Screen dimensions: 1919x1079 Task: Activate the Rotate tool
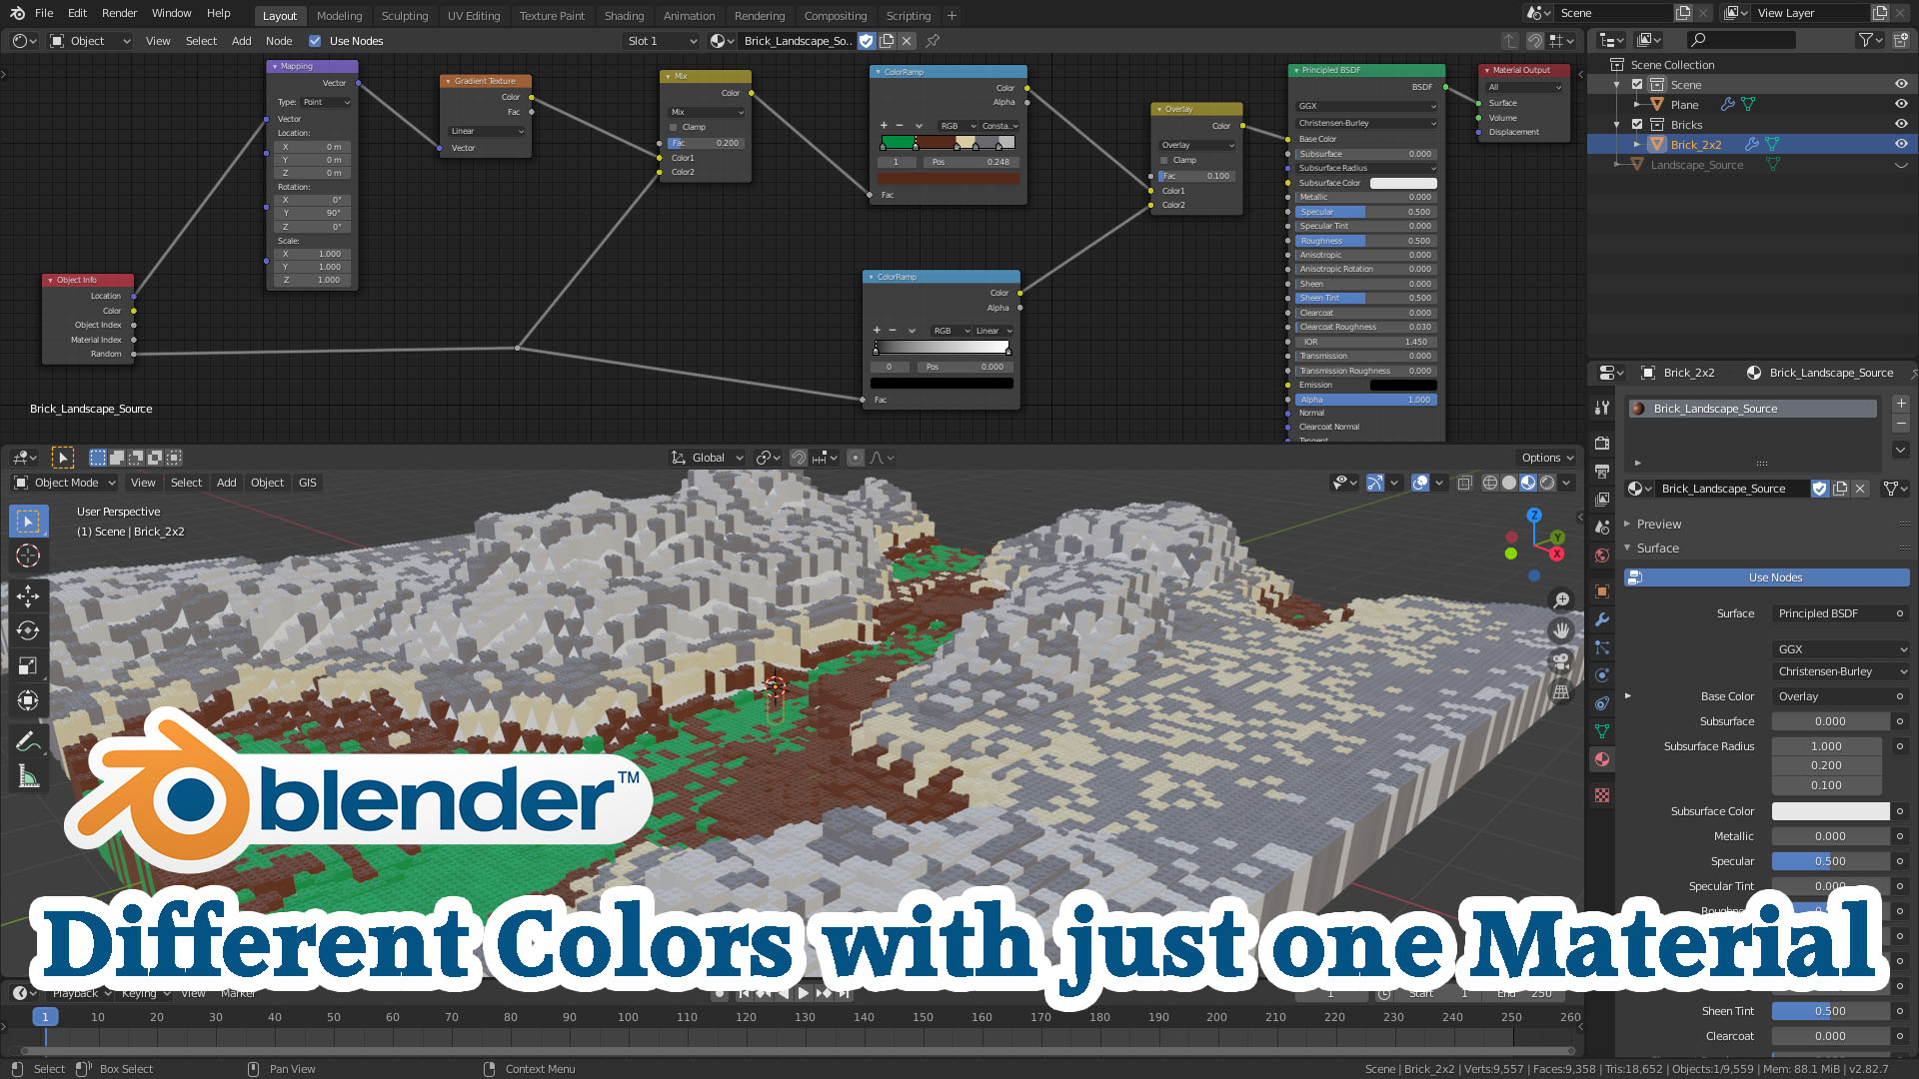pyautogui.click(x=28, y=630)
